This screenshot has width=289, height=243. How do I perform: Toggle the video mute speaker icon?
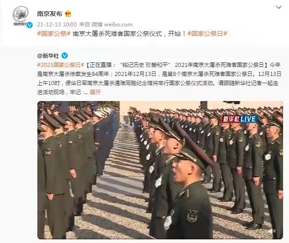pos(272,231)
